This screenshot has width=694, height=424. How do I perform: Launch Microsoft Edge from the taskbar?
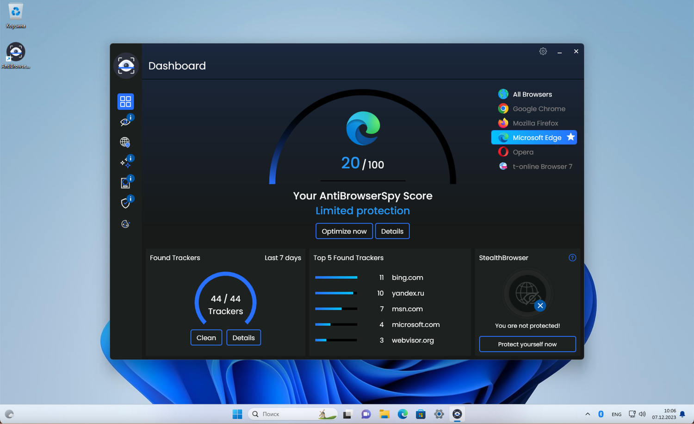click(x=402, y=413)
